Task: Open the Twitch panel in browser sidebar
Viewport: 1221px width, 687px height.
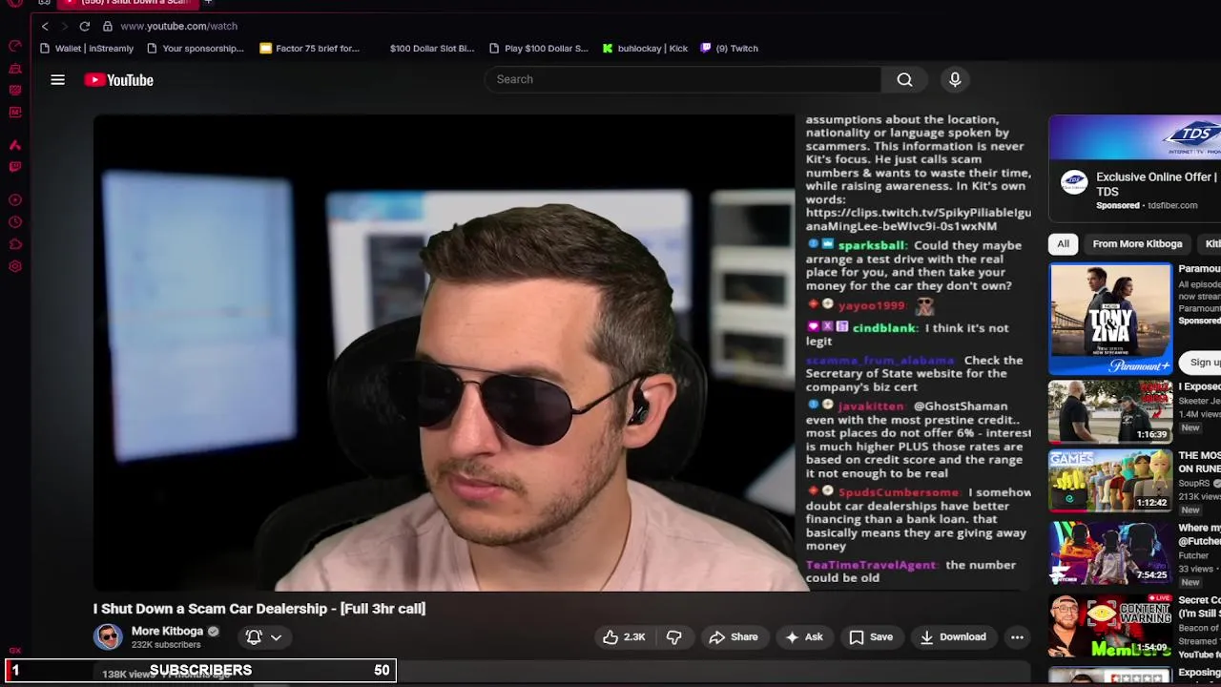Action: (15, 167)
